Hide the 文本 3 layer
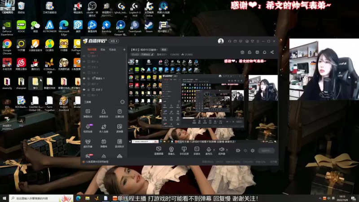The height and width of the screenshot is (202, 359). tap(84, 89)
